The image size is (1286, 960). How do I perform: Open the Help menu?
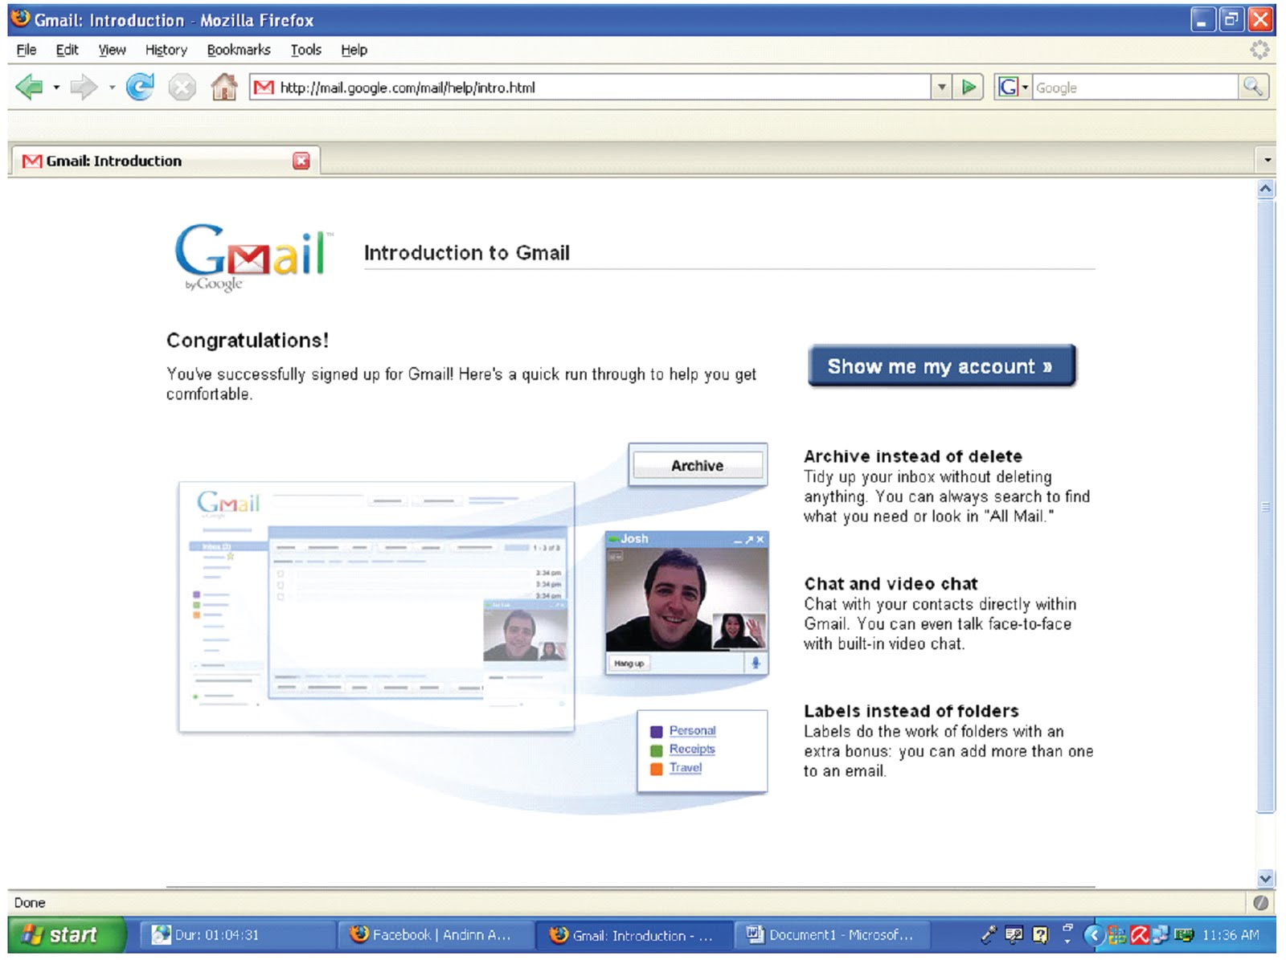click(x=354, y=50)
